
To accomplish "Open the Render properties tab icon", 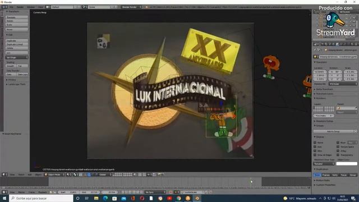I will (x=323, y=44).
